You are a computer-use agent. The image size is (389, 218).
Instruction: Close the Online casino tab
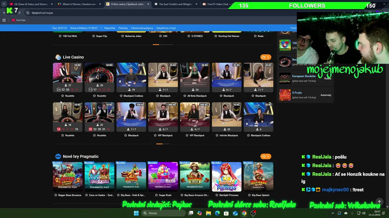pyautogui.click(x=148, y=4)
